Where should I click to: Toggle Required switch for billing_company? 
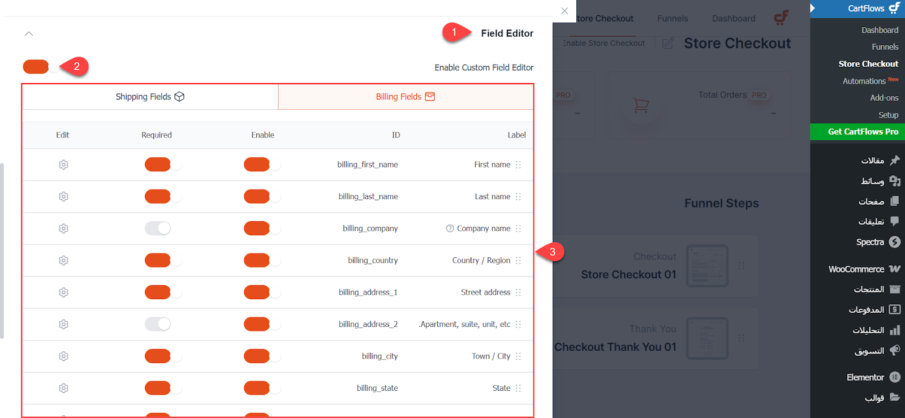(158, 229)
